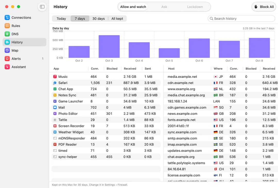Click the Alerts badge count 1

[x=42, y=59]
